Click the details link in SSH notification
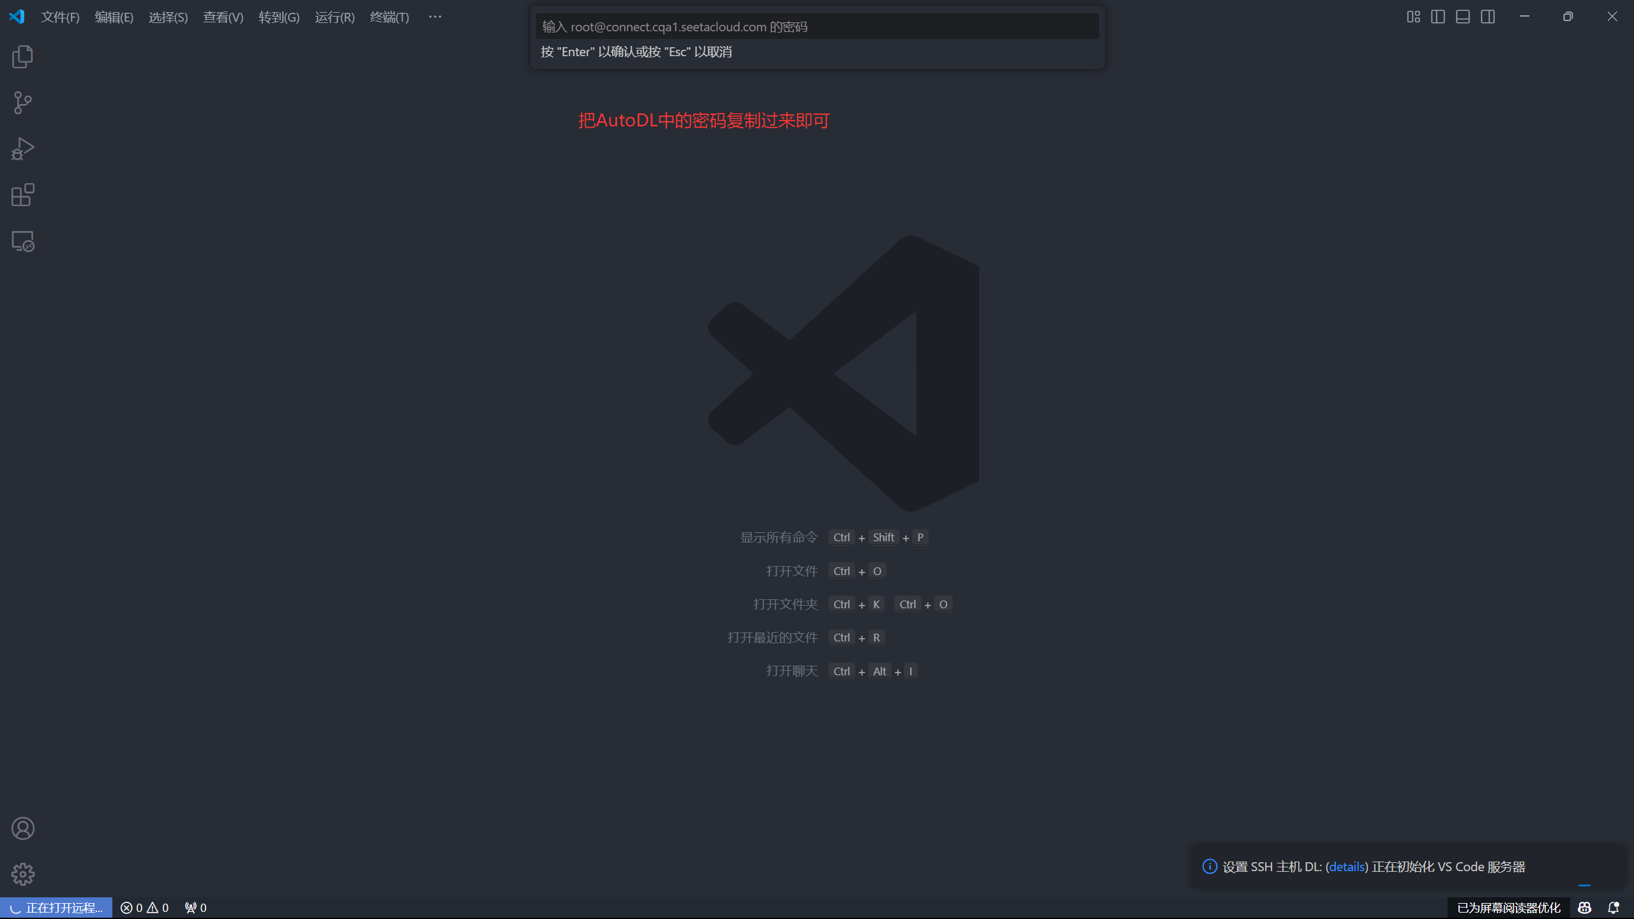The width and height of the screenshot is (1634, 919). [1347, 867]
